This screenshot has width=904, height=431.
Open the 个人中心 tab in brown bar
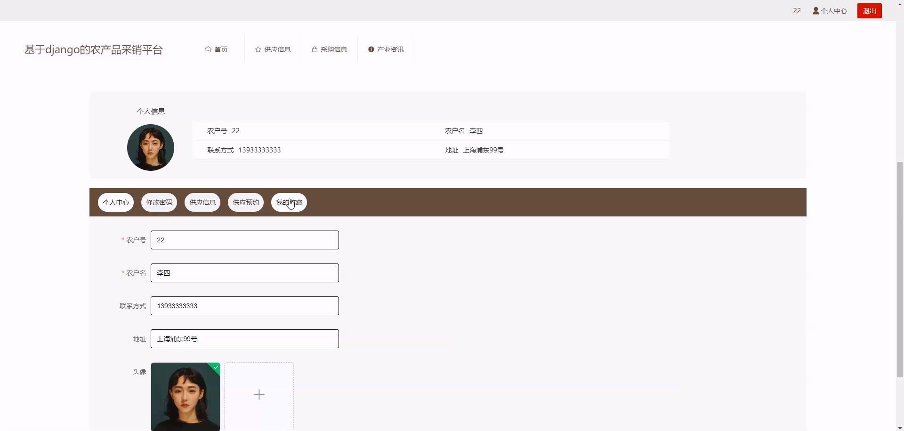pyautogui.click(x=116, y=202)
